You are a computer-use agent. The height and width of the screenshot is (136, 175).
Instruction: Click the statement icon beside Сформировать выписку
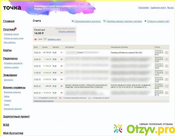[x=72, y=21]
